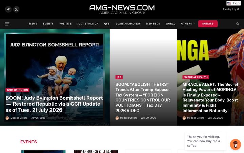This screenshot has width=244, height=153.
Task: Open the Med Beds menu item
Action: (153, 24)
